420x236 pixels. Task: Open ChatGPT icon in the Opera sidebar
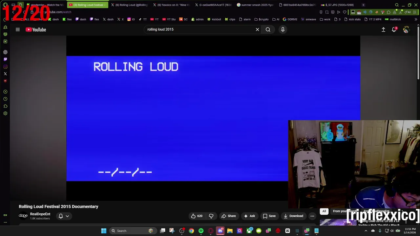pos(5,52)
